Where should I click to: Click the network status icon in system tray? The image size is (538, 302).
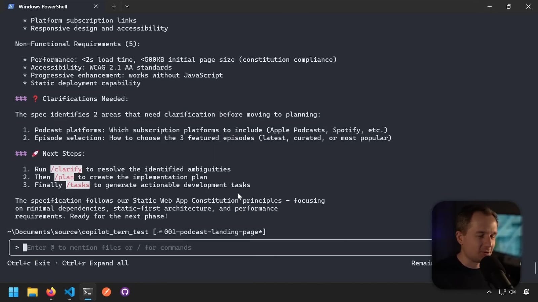tap(502, 292)
